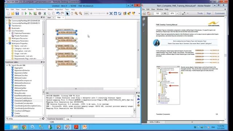
Task: Cut selection using the scissors icon
Action: click(44, 13)
